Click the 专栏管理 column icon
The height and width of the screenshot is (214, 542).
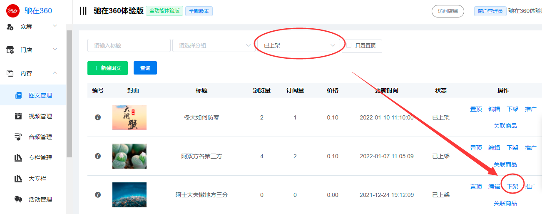18,158
